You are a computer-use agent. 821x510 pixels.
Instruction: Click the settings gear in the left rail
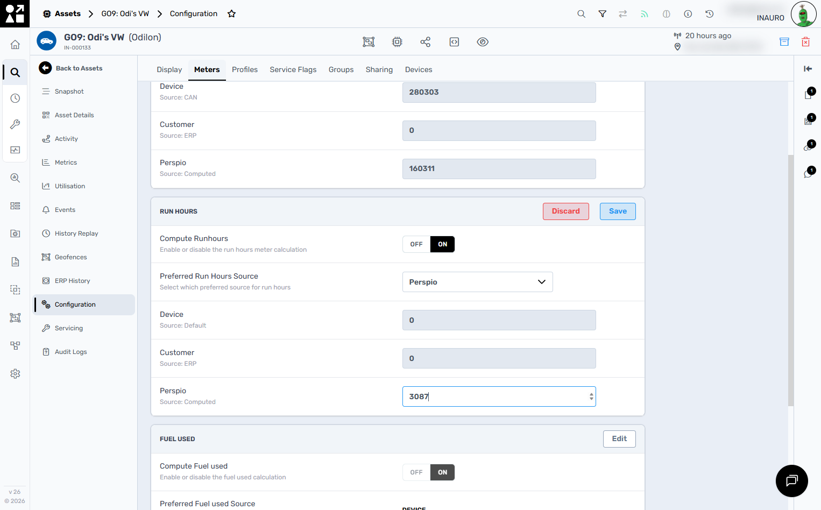pos(15,374)
